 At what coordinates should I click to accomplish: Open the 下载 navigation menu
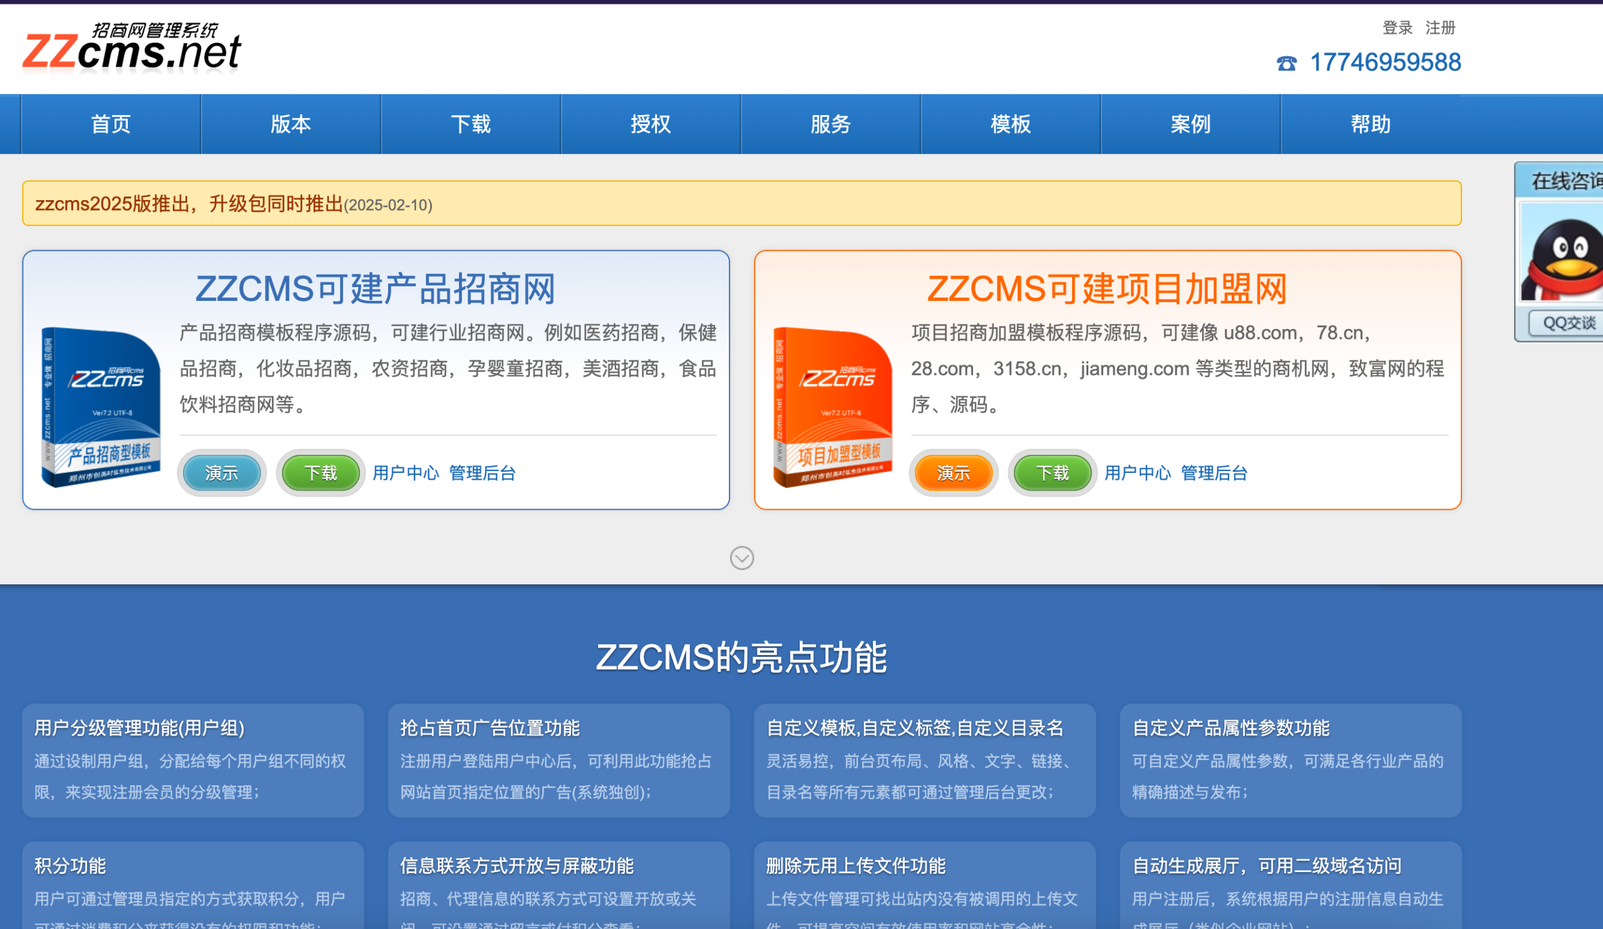click(471, 124)
